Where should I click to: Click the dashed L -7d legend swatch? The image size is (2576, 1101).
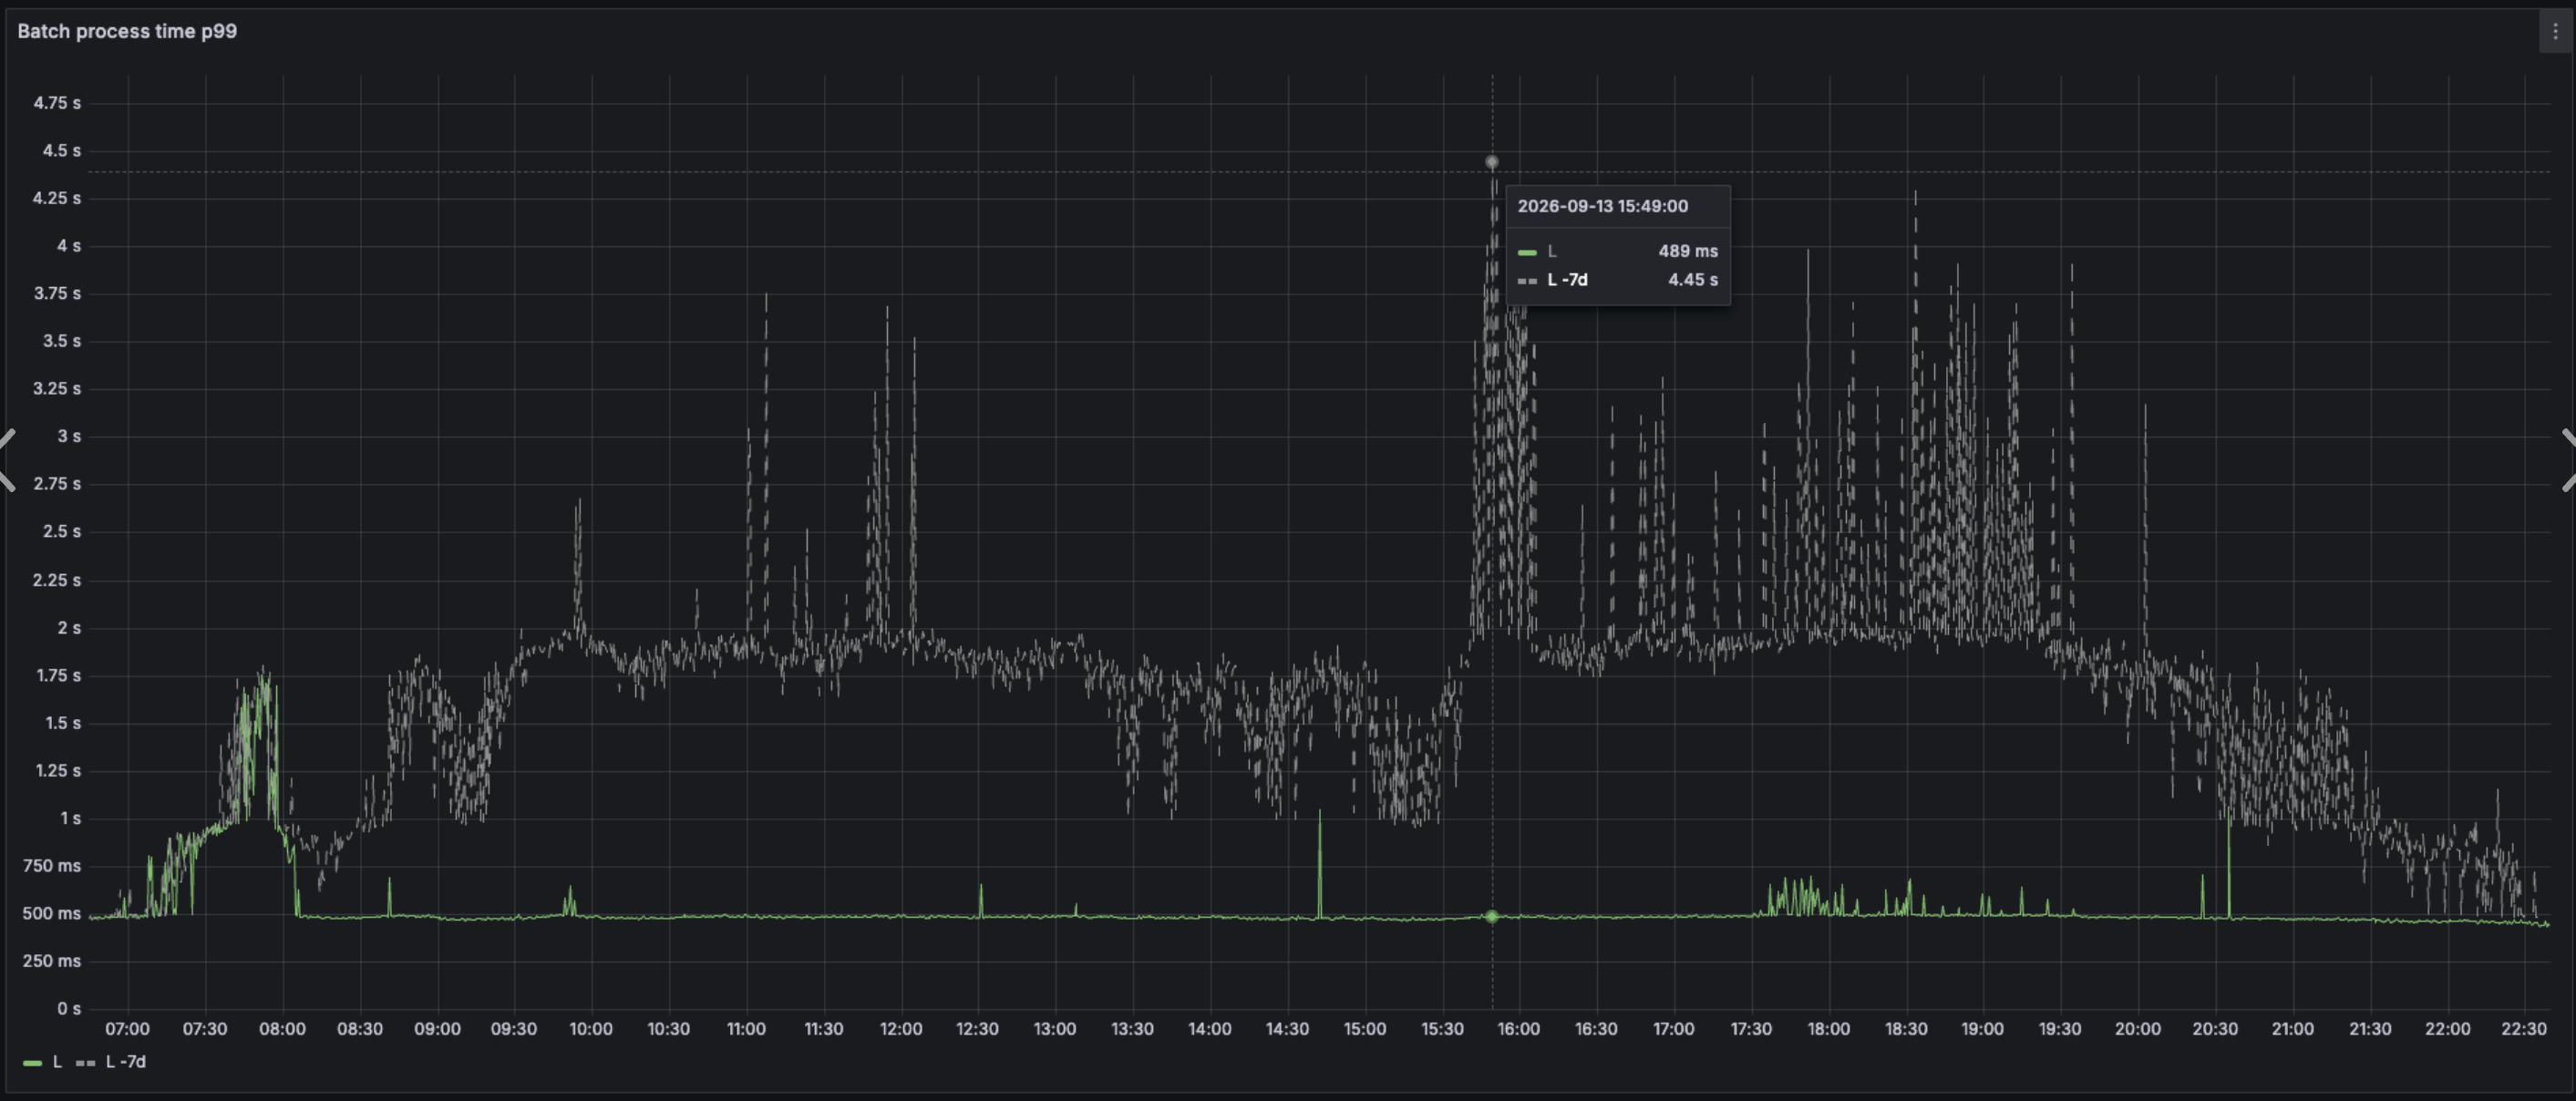85,1063
